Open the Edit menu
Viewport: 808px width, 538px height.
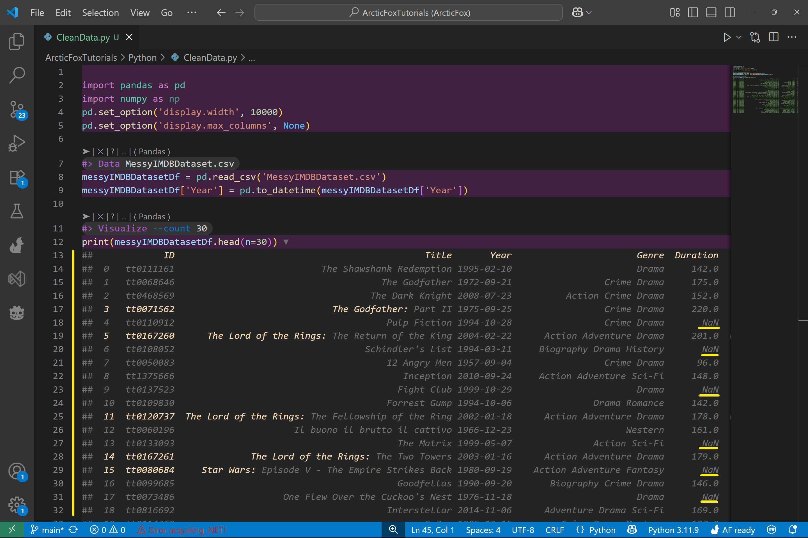coord(63,13)
